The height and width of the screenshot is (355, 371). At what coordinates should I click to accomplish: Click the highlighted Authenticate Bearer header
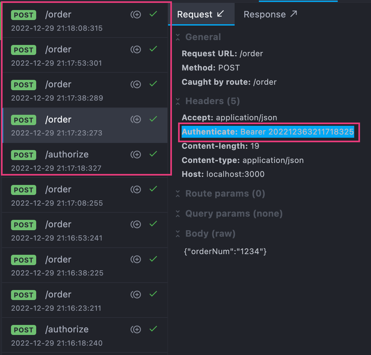(x=268, y=132)
